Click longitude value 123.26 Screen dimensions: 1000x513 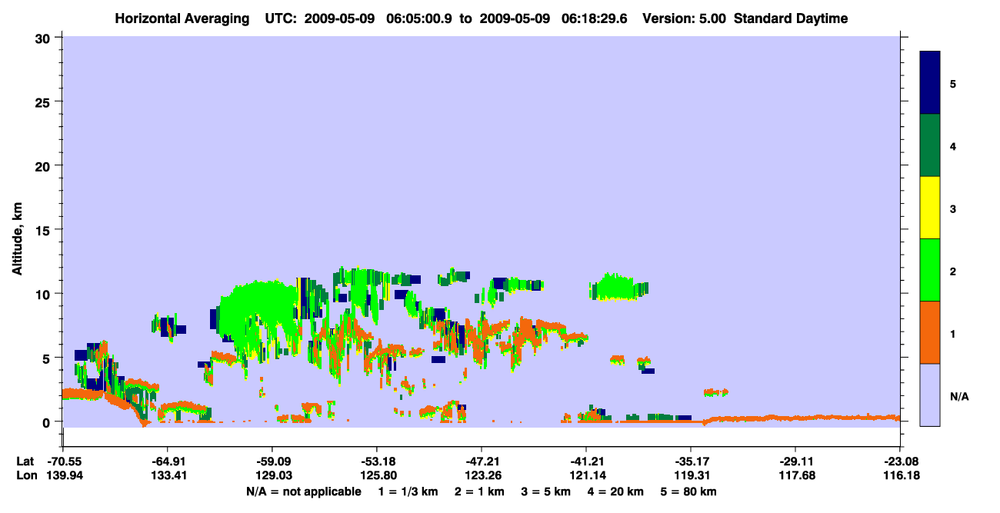[x=482, y=475]
